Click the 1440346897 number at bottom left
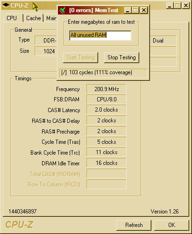 click(22, 212)
